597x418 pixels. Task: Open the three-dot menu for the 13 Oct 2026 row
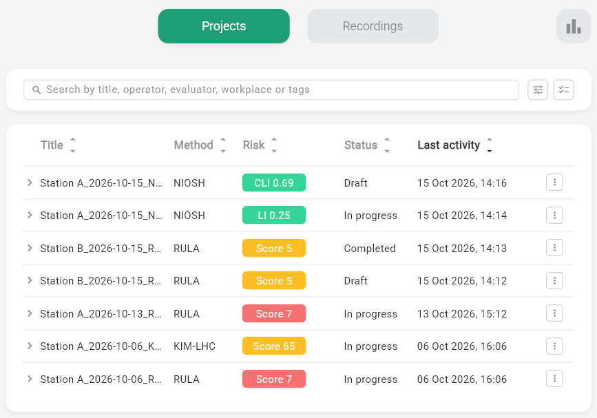554,313
